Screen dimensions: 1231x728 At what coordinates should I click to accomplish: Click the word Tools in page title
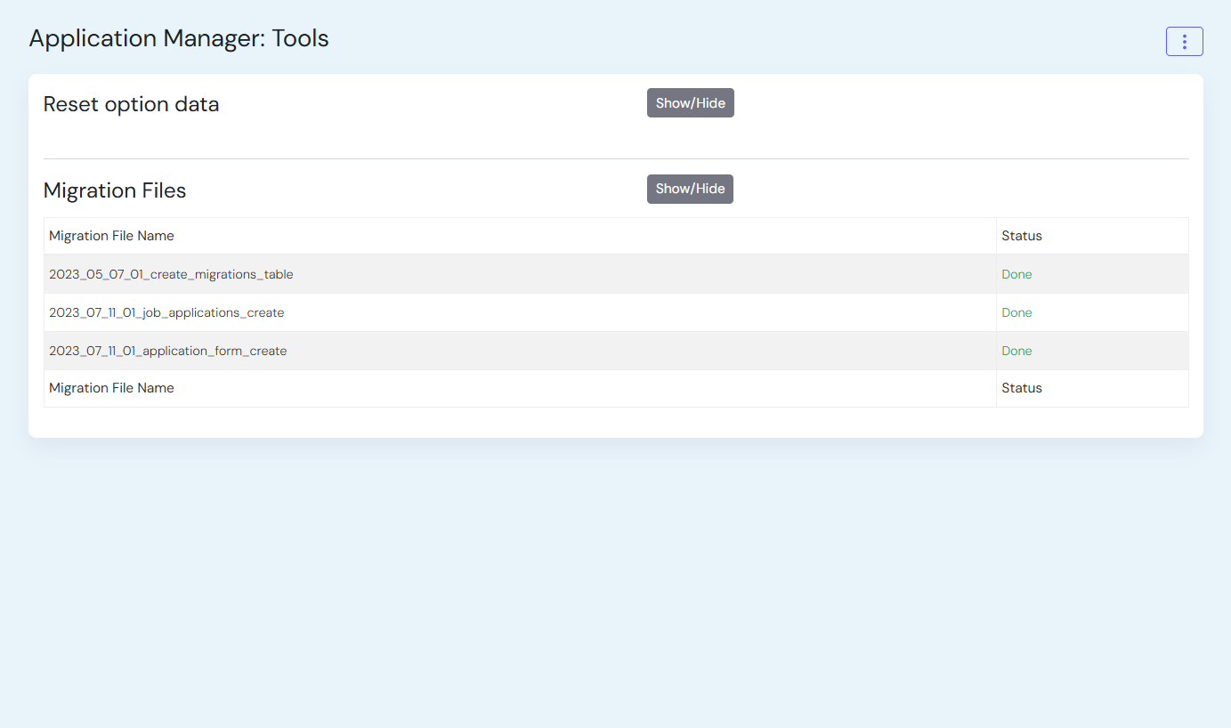(x=300, y=38)
